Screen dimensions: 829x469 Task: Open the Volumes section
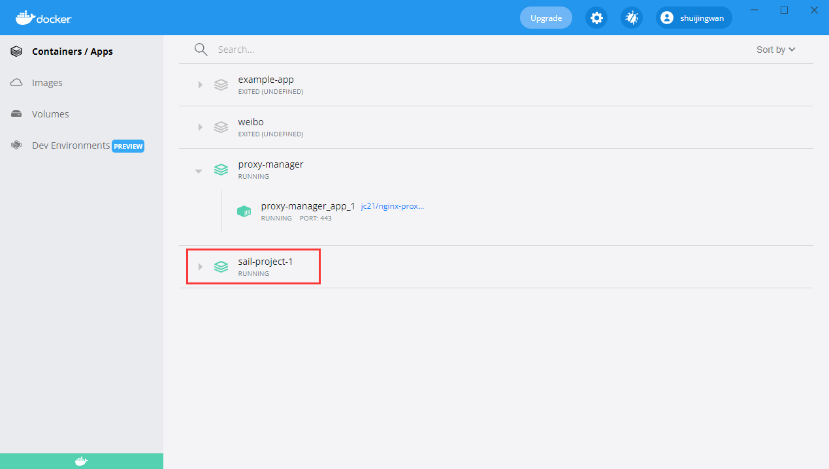pyautogui.click(x=50, y=114)
